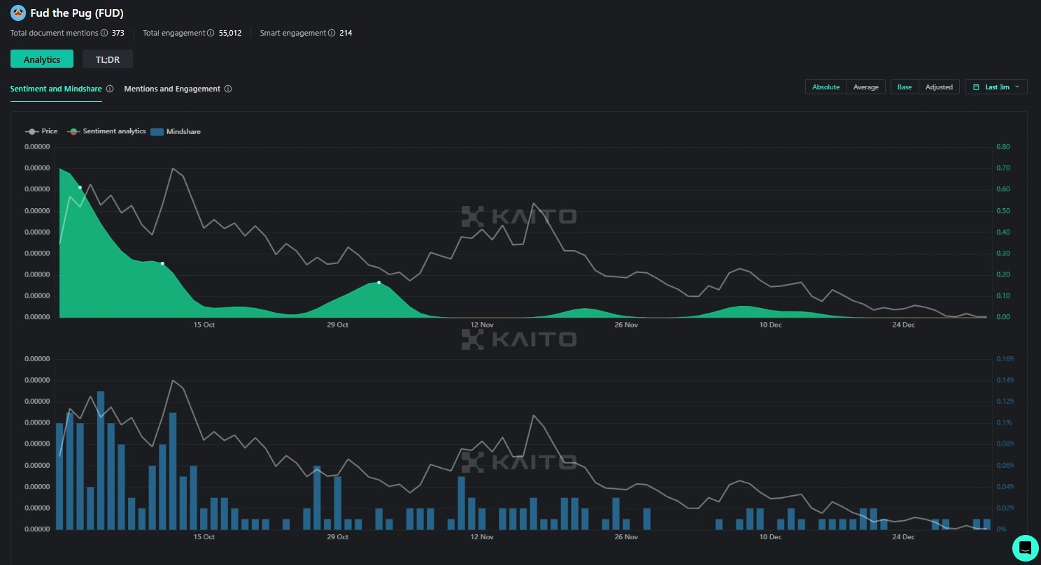This screenshot has height=565, width=1041.
Task: Open info icon beside Total engagement
Action: click(211, 33)
